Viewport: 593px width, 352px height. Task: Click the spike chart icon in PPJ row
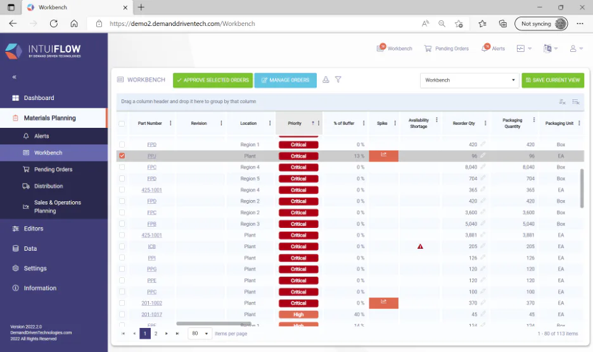383,154
